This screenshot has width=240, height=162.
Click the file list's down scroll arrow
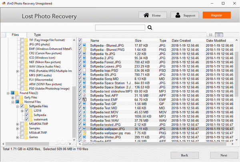coord(236,140)
